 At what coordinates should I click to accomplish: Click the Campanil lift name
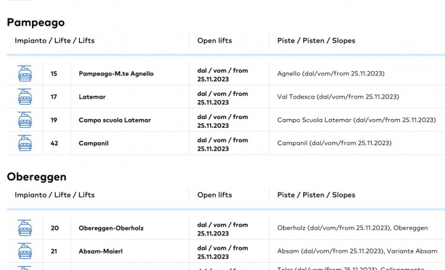point(94,143)
